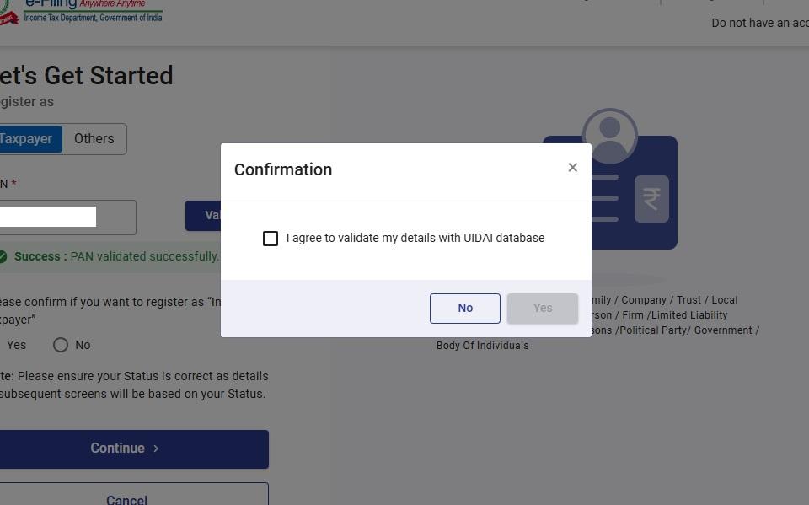The width and height of the screenshot is (809, 505).
Task: Click the profile avatar illustration icon
Action: click(x=609, y=135)
